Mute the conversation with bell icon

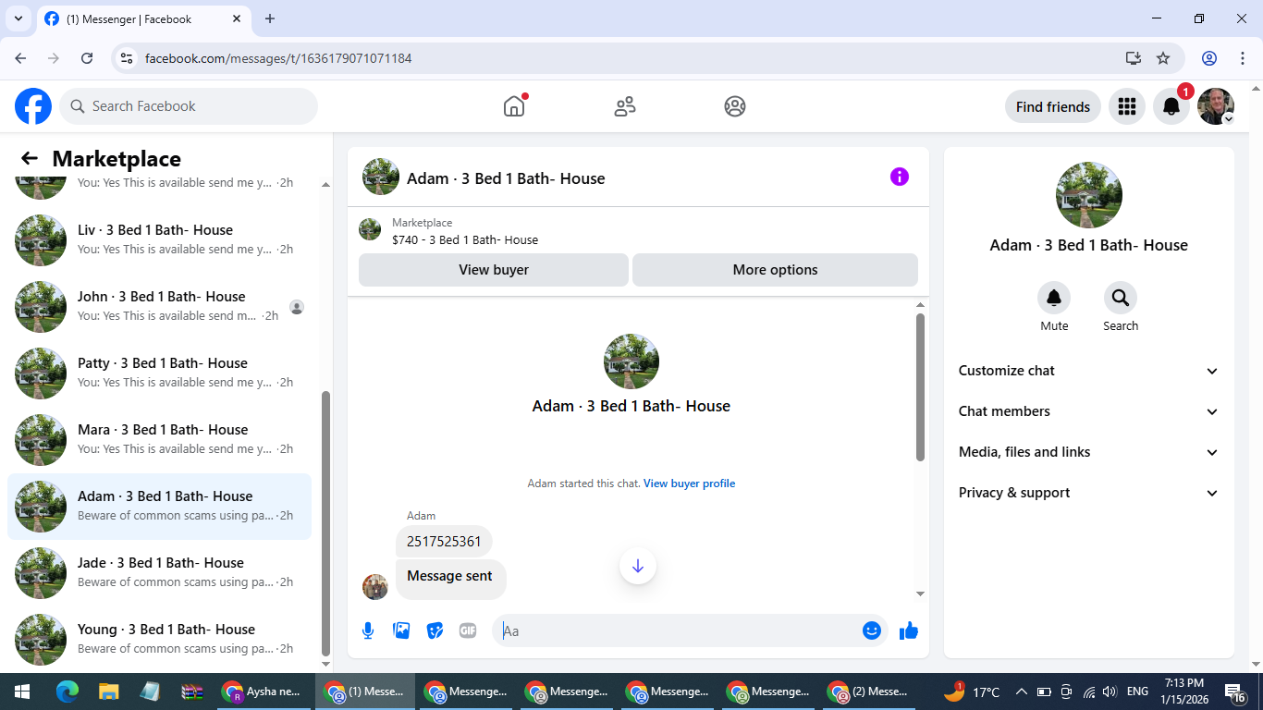[x=1054, y=298]
